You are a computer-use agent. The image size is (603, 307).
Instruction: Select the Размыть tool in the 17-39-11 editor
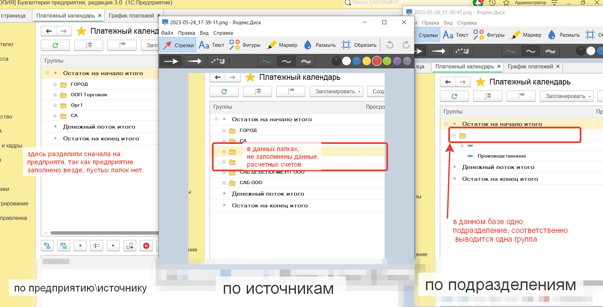coord(320,45)
